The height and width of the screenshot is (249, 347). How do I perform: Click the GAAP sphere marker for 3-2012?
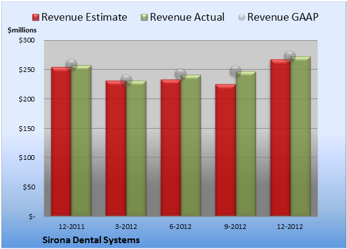coord(126,80)
